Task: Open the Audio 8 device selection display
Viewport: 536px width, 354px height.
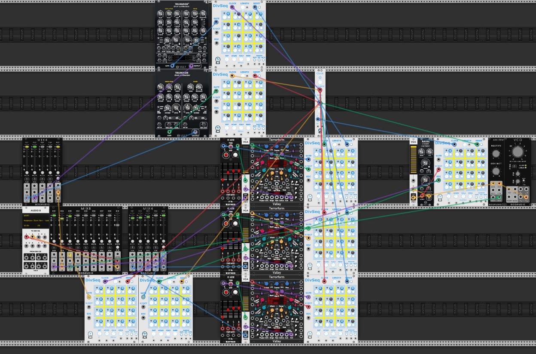Action: (x=36, y=220)
